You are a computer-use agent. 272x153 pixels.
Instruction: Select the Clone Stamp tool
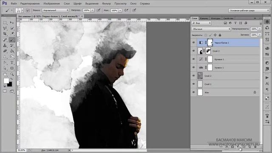(5, 45)
